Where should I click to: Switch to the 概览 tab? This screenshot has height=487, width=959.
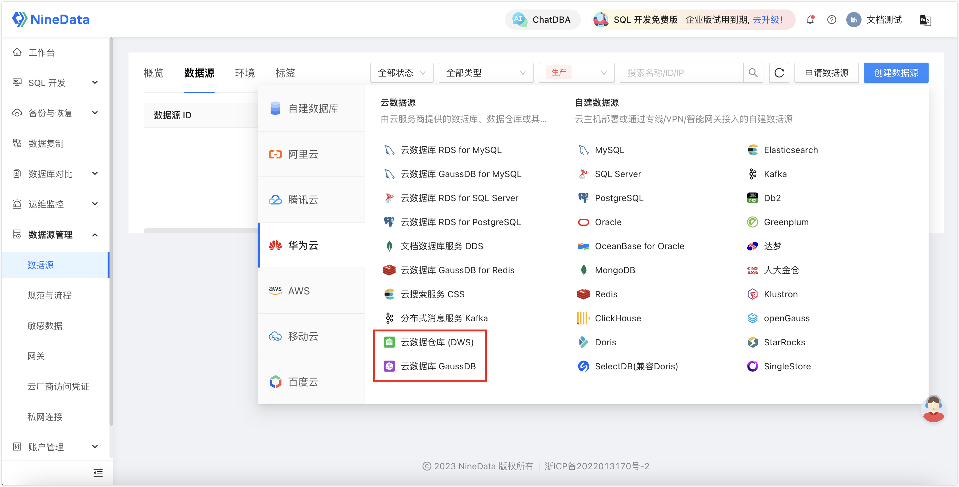(154, 73)
